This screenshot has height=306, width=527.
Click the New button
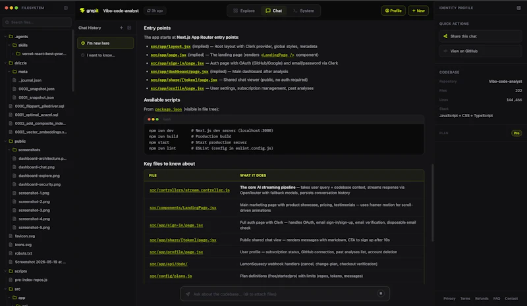click(418, 11)
